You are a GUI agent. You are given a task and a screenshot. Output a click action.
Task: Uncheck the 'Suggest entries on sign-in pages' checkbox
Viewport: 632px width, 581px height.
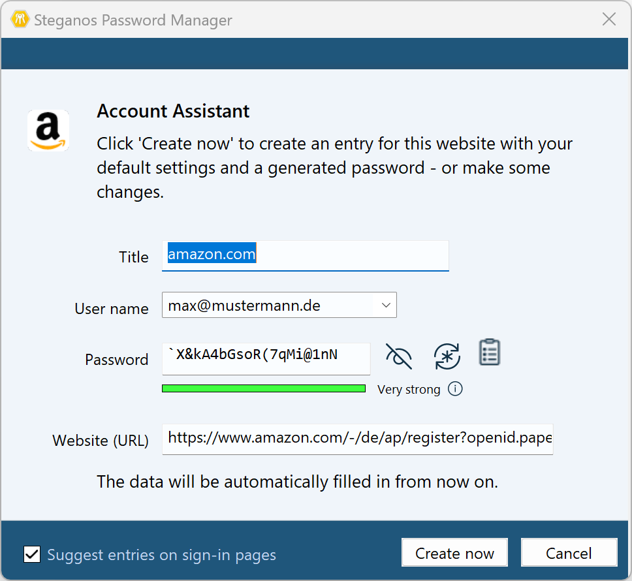click(x=32, y=554)
